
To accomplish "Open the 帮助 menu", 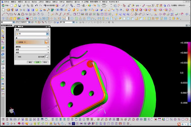I will (x=105, y=2).
